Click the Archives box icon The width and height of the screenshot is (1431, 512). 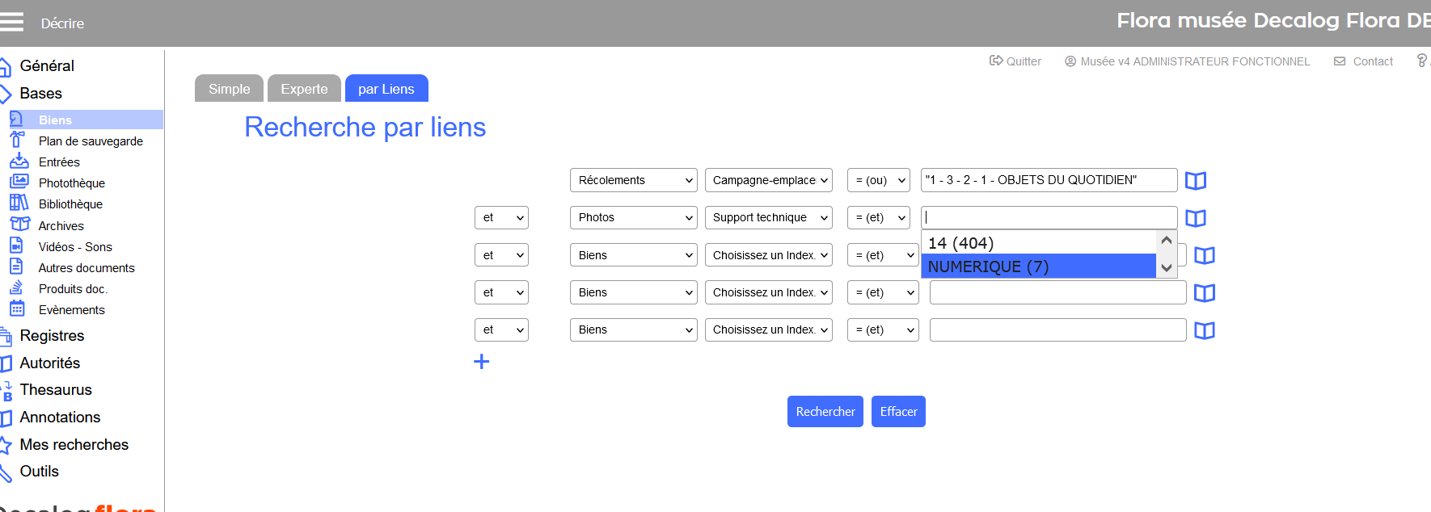19,225
